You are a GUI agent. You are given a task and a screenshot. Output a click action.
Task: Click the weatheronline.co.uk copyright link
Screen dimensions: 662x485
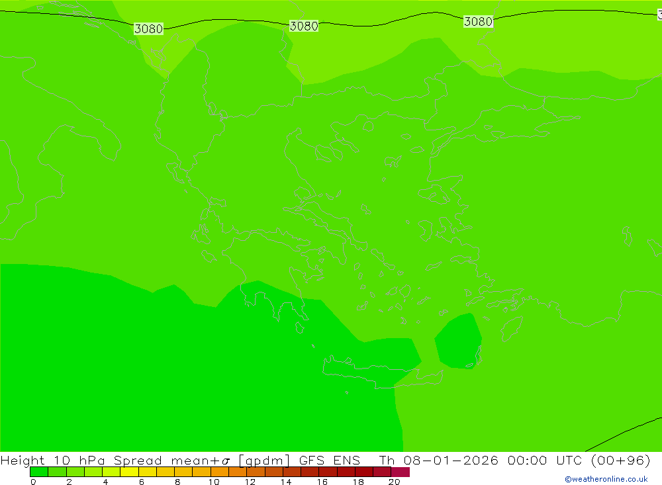tap(606, 479)
